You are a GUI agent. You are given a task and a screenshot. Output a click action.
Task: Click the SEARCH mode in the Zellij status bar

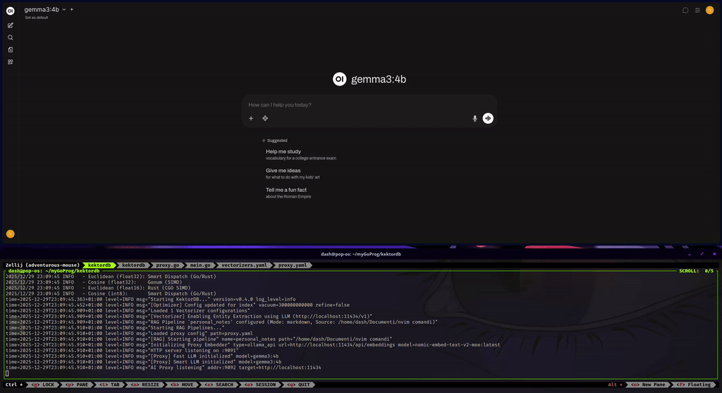coord(219,385)
